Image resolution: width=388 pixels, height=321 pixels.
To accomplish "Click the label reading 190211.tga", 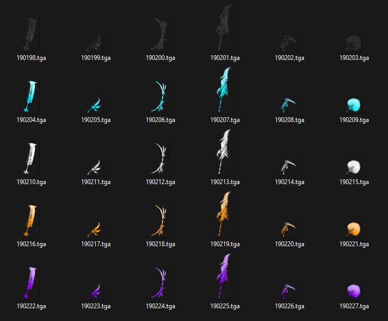I will click(96, 182).
